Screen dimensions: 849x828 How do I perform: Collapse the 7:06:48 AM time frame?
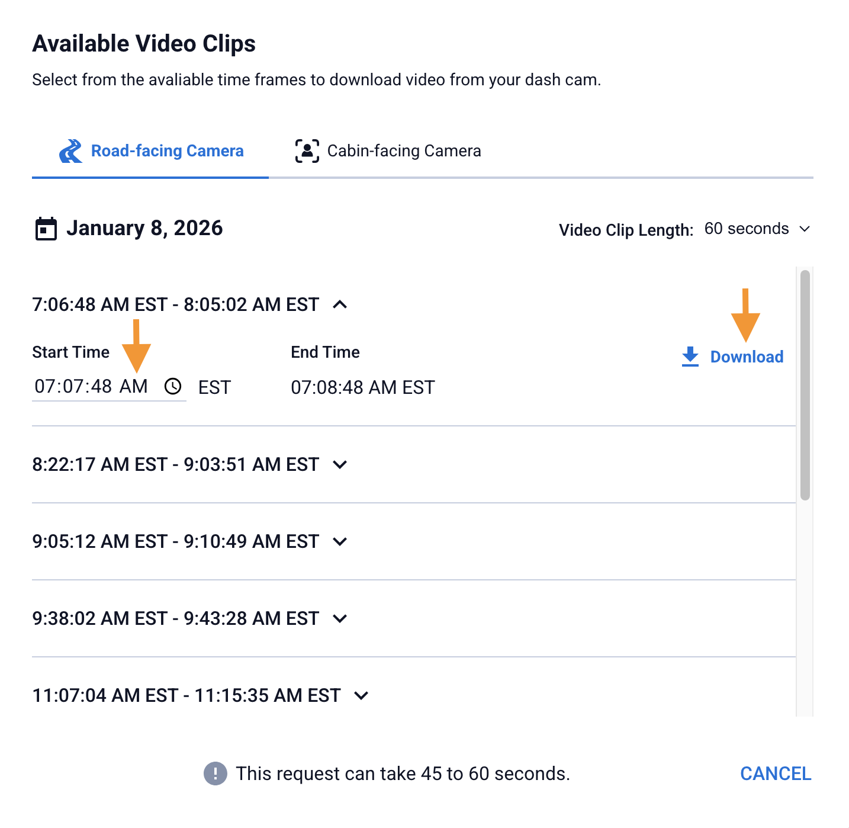(x=340, y=304)
